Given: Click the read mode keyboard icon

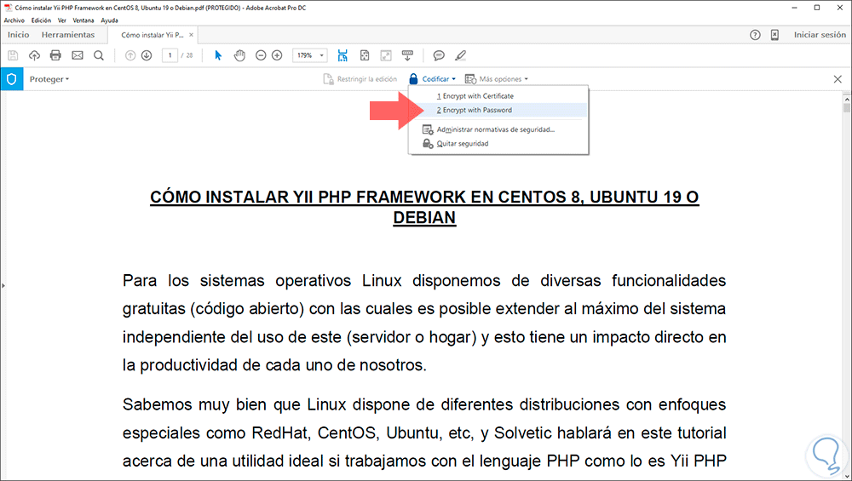Looking at the screenshot, I should 407,55.
